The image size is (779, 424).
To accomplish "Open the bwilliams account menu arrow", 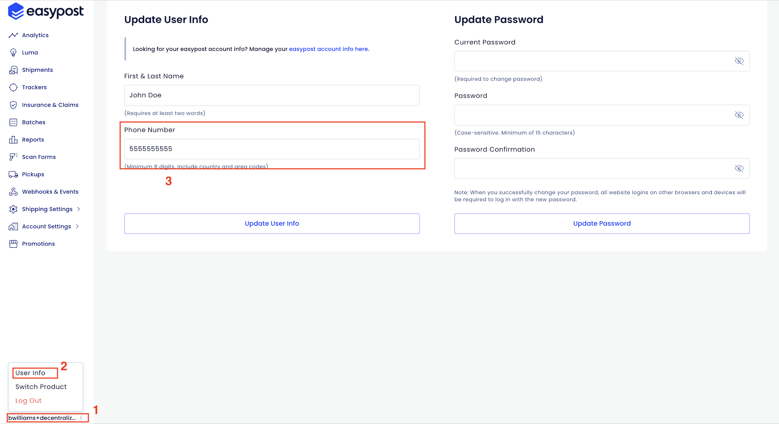I will coord(81,418).
